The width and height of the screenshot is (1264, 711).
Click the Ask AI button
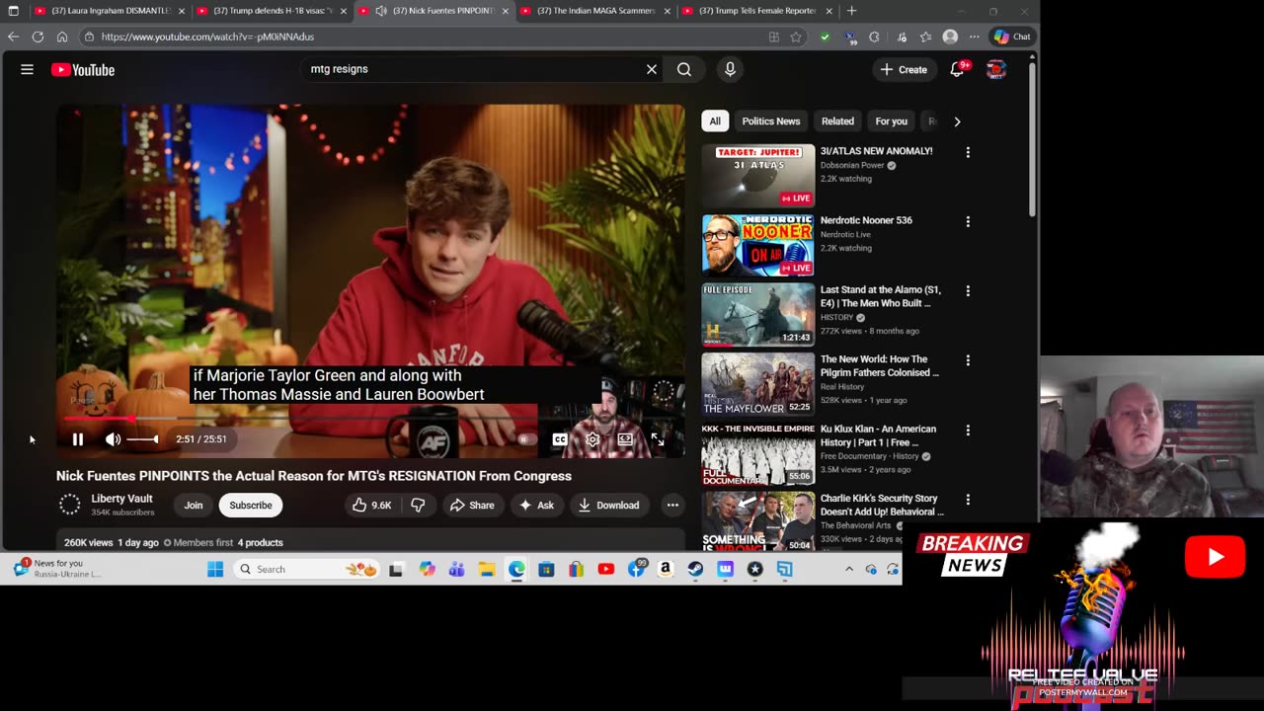click(x=536, y=506)
